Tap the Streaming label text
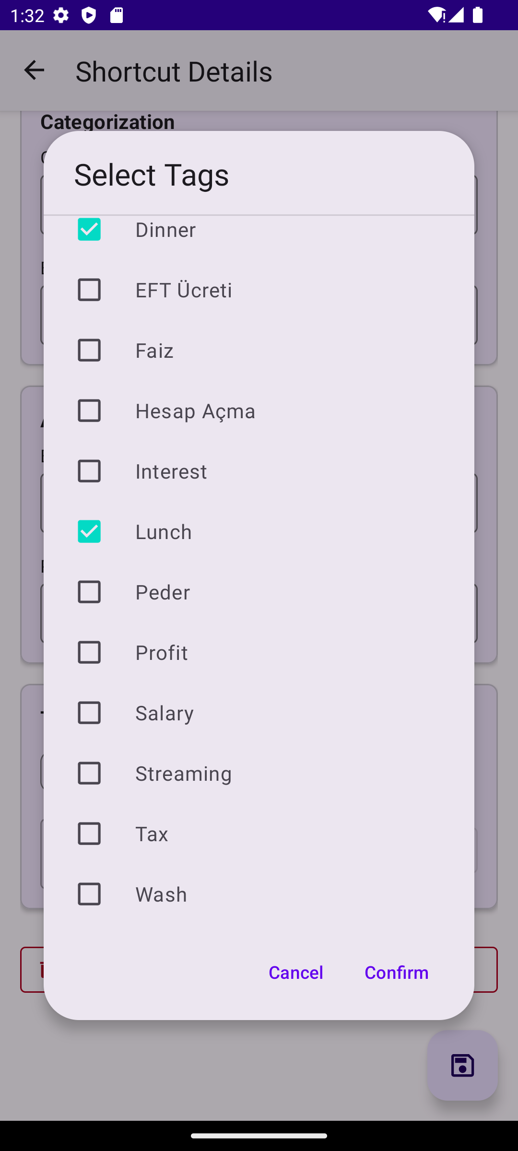Viewport: 518px width, 1151px height. click(x=184, y=773)
